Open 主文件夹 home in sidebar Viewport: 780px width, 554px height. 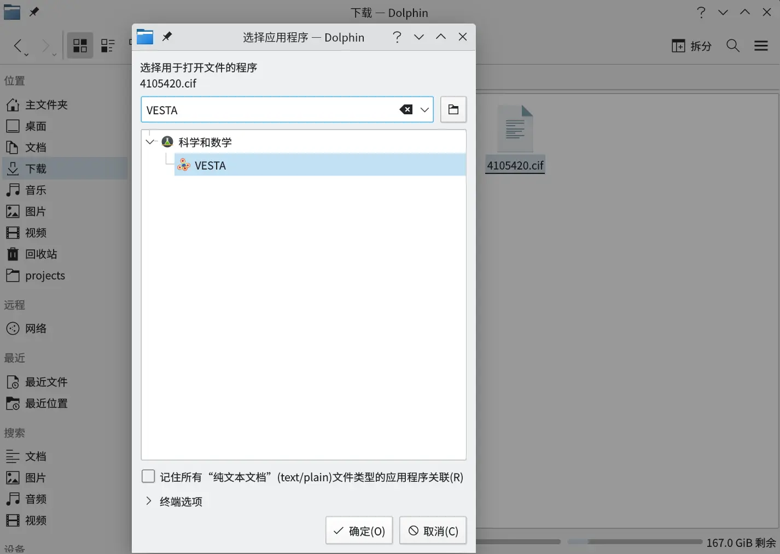(63, 104)
